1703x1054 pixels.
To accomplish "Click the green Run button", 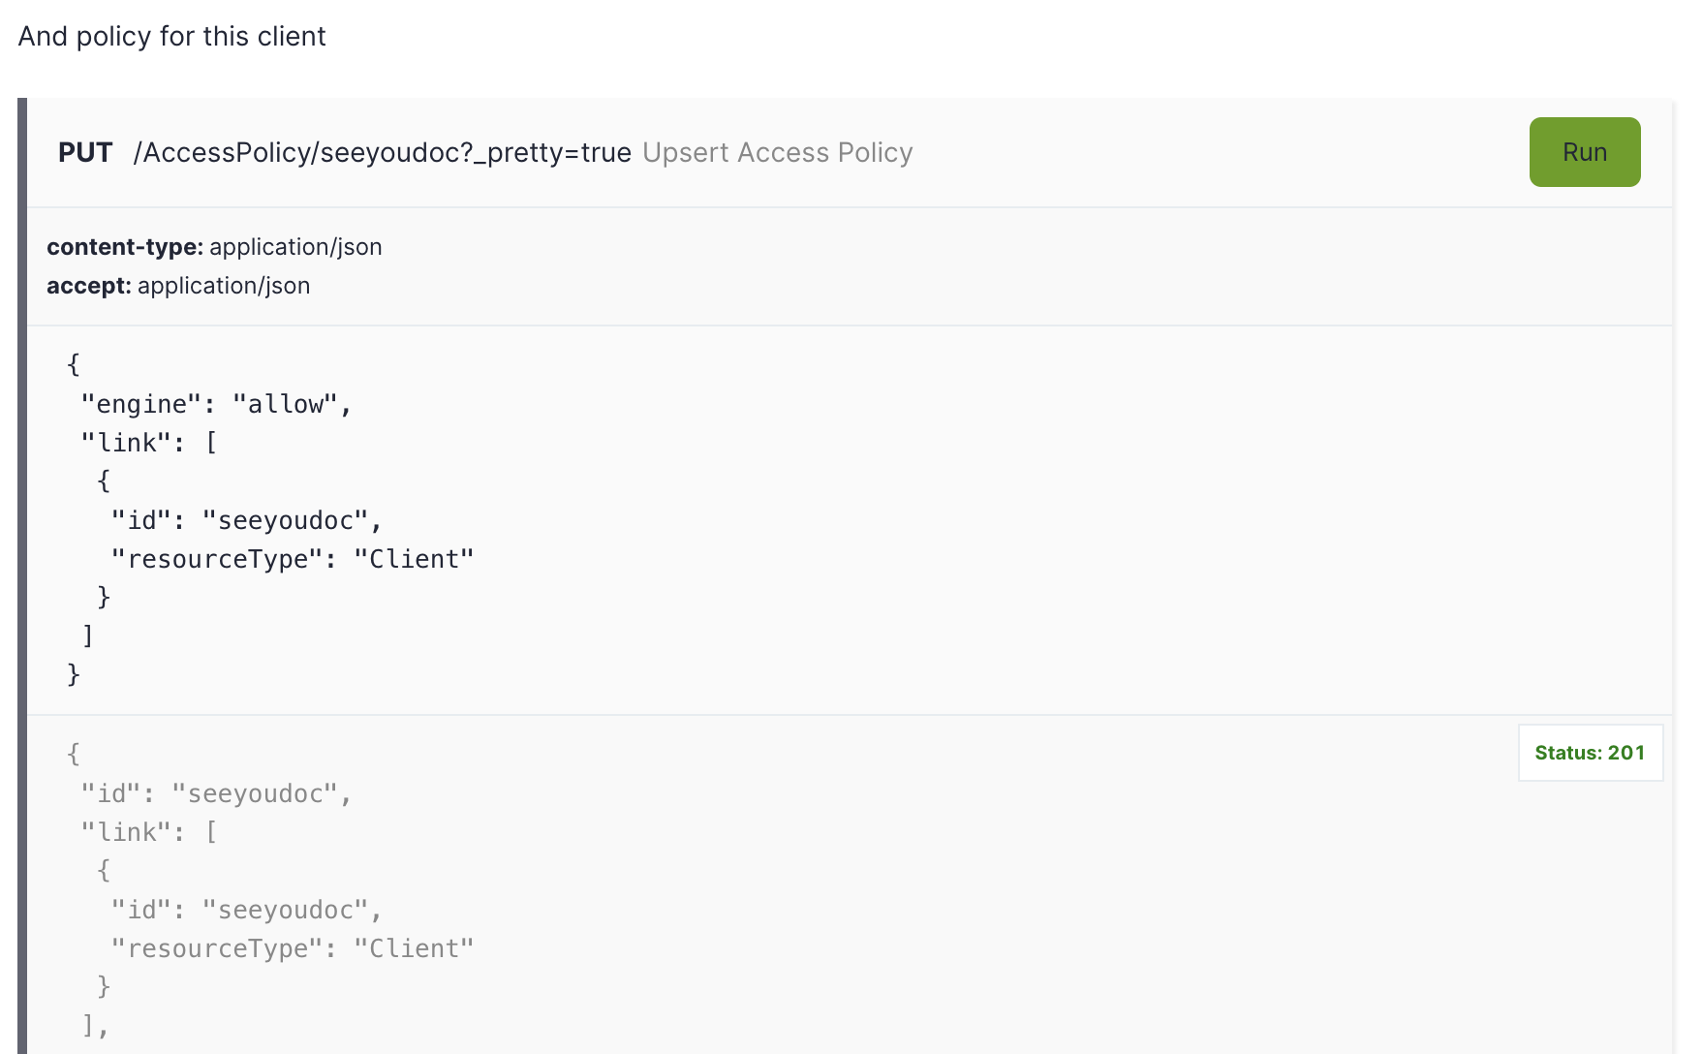I will click(1584, 152).
